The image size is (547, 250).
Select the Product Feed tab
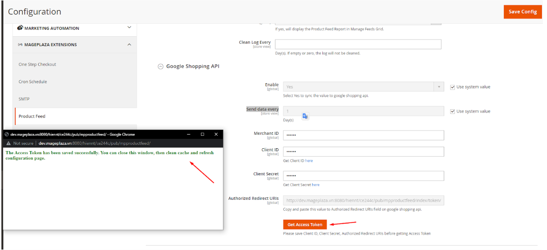[32, 116]
